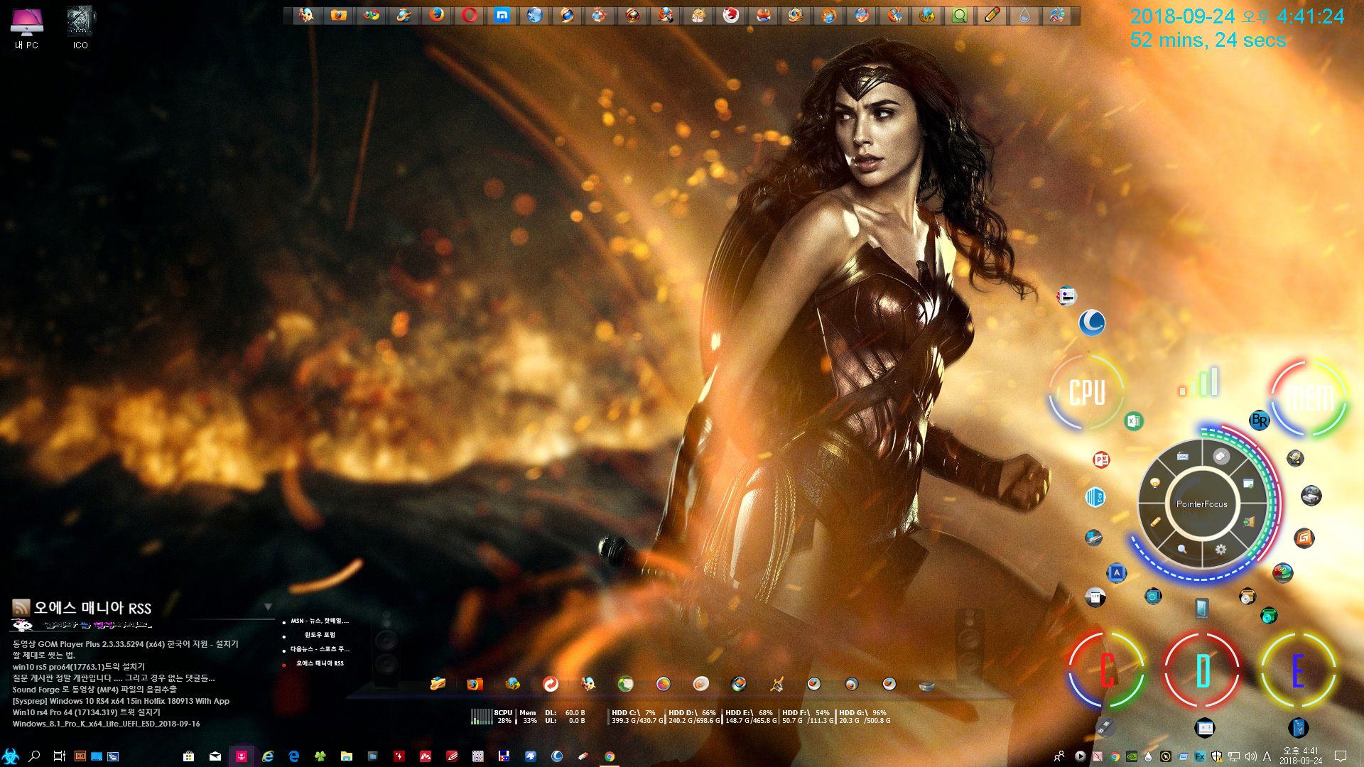Click the biohazard Start button

(11, 756)
